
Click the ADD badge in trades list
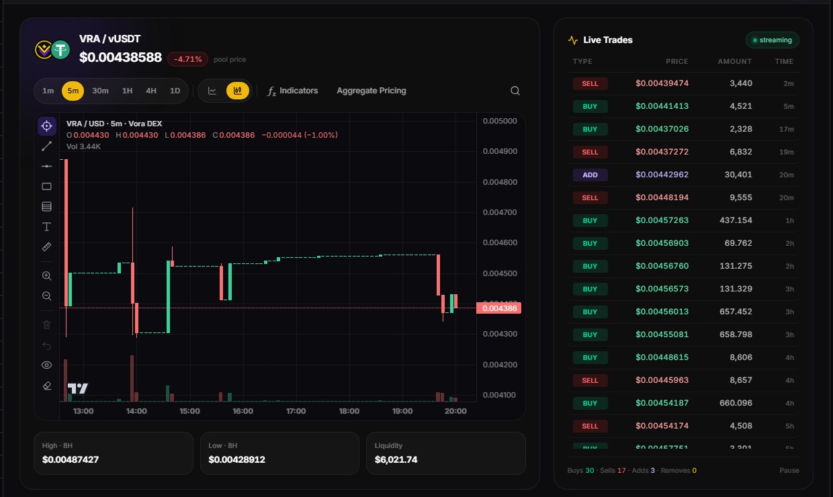[x=590, y=175]
